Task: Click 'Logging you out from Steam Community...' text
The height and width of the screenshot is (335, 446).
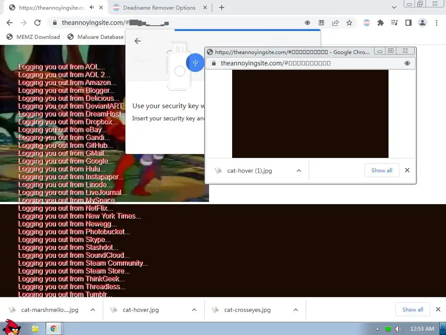Action: [83, 263]
